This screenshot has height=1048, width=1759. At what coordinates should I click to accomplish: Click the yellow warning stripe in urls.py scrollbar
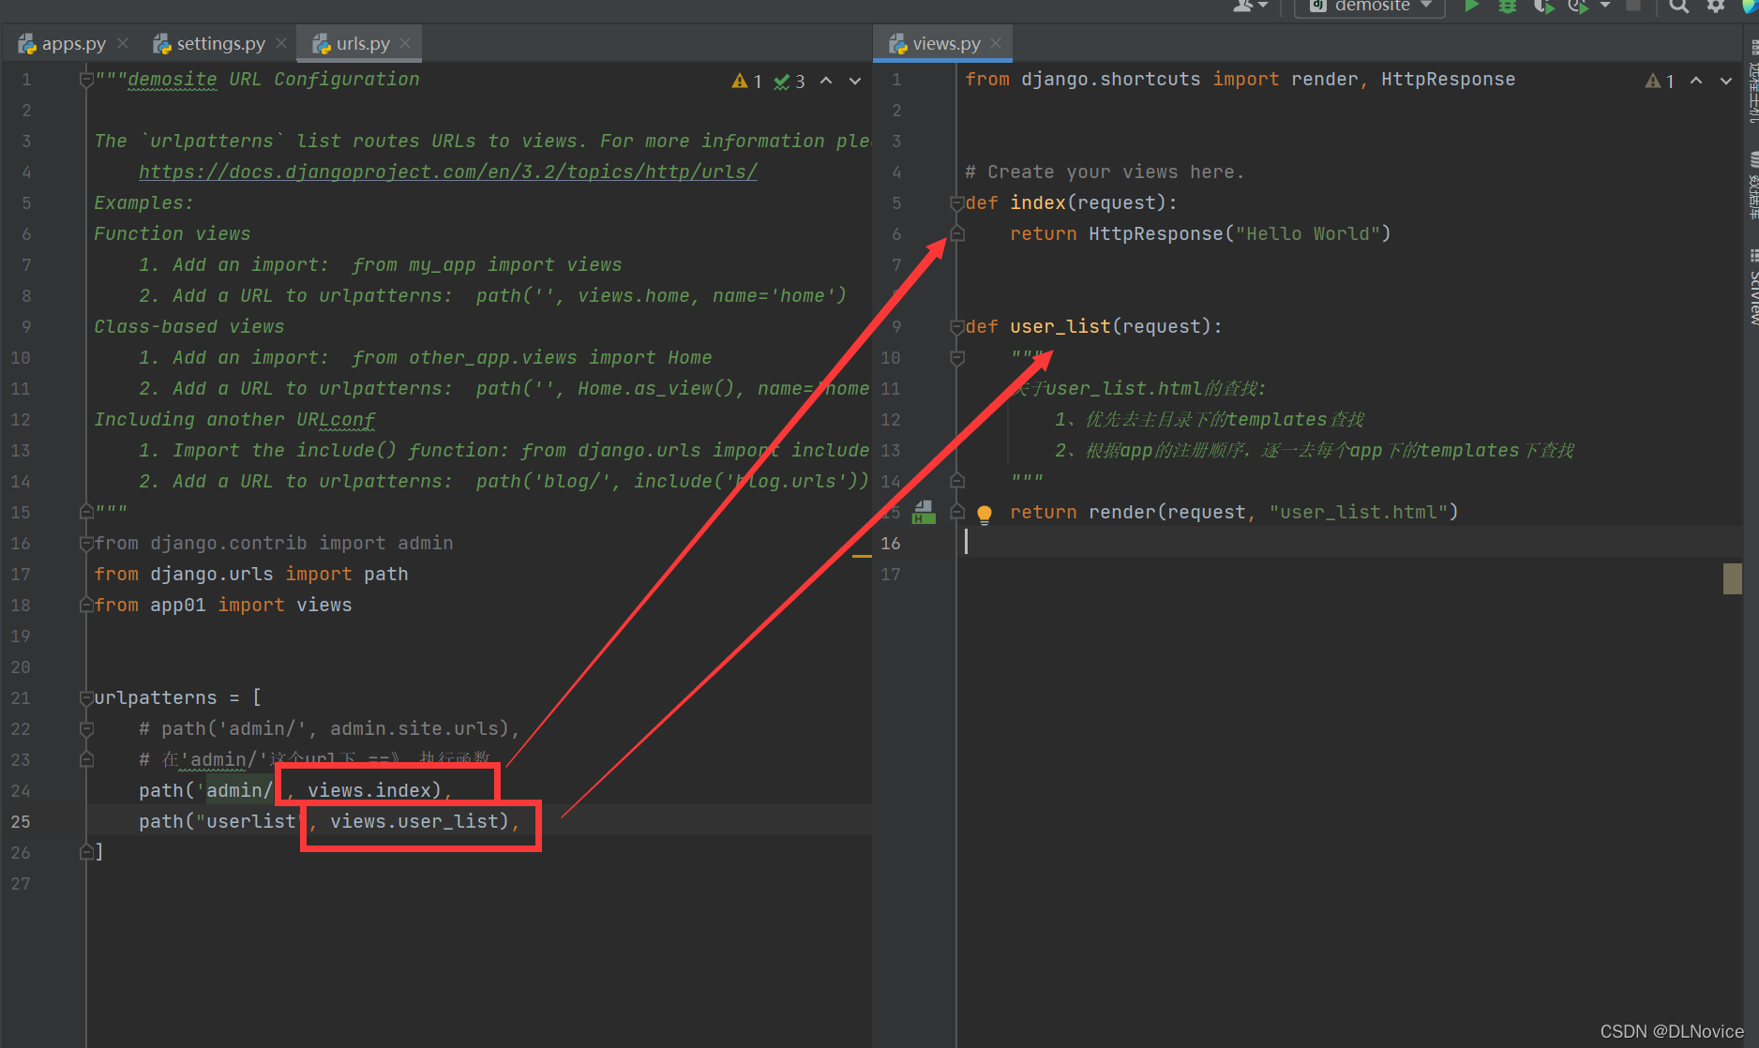click(862, 557)
